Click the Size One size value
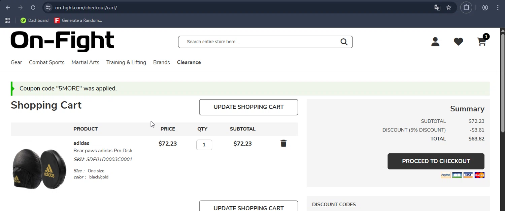Viewport: 505px width, 211px height. point(96,171)
